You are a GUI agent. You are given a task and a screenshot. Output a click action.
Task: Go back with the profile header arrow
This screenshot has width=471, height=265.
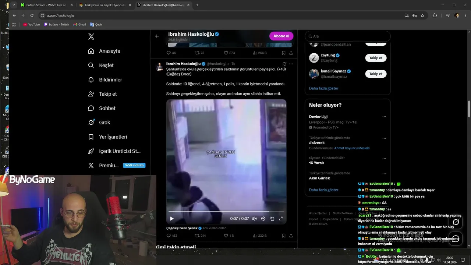click(x=157, y=36)
